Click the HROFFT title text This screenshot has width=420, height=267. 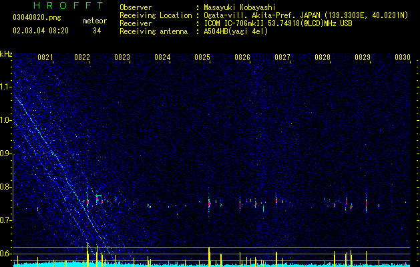pyautogui.click(x=68, y=5)
